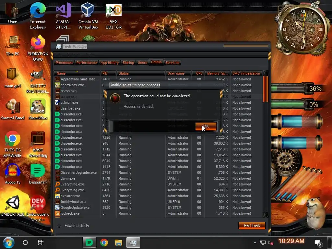The width and height of the screenshot is (332, 249).
Task: Sort by the Status column header
Action: point(141,73)
